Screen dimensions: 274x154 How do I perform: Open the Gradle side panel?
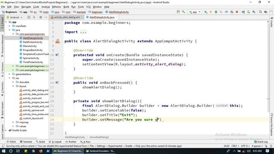272,22
